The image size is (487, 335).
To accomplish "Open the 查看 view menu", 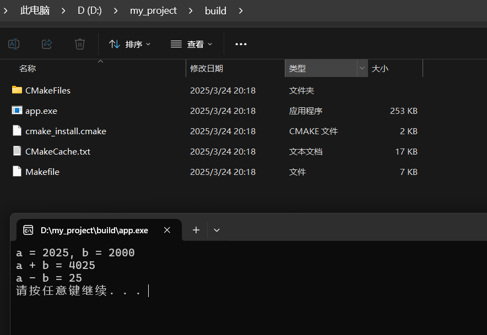I will click(x=191, y=44).
